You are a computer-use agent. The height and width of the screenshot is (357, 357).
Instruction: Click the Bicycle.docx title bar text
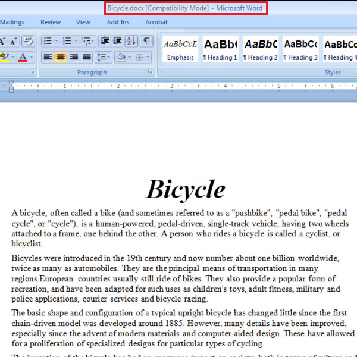(185, 8)
